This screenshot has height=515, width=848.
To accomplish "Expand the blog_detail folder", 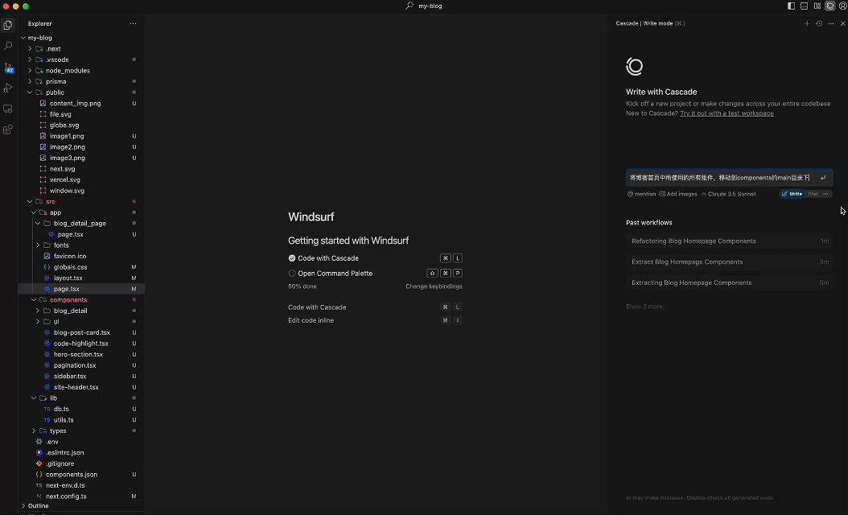I will pyautogui.click(x=38, y=311).
